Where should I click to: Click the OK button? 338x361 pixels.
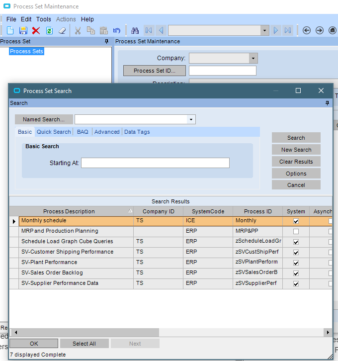34,344
